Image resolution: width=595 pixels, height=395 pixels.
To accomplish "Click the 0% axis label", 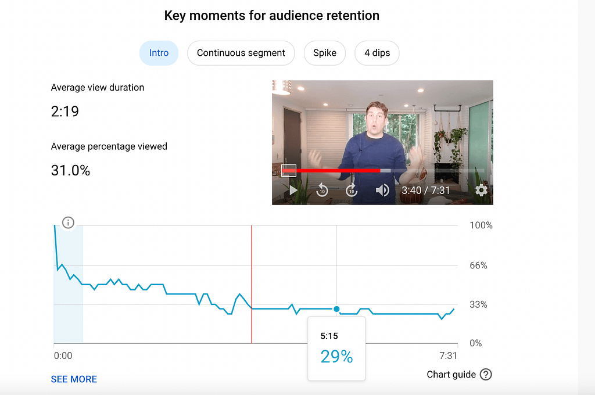I will point(476,343).
